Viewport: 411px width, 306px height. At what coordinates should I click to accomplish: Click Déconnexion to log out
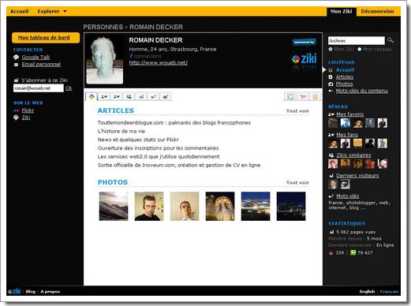[377, 11]
